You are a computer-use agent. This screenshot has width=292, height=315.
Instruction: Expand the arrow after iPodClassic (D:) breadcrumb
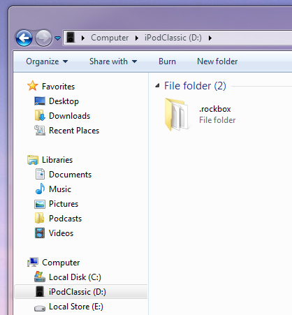tap(210, 38)
